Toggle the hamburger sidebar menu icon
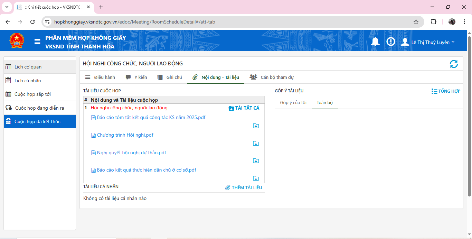472x239 pixels. [x=37, y=42]
